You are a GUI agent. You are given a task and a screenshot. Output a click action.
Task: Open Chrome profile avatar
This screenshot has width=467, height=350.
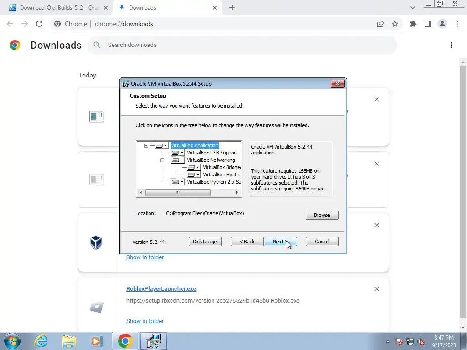(442, 24)
